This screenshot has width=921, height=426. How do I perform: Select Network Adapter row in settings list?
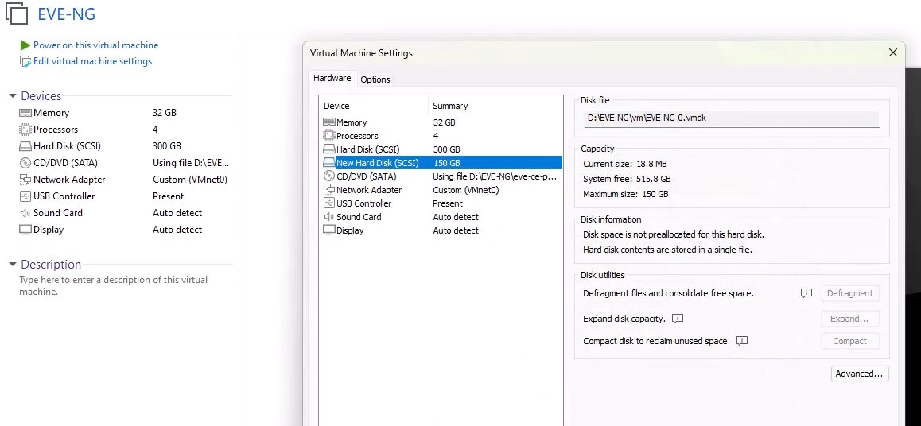pos(441,190)
